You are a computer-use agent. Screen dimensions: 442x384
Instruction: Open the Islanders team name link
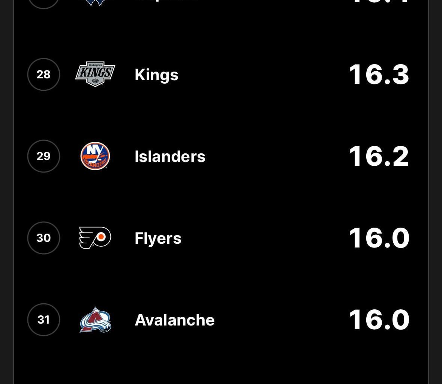click(170, 156)
